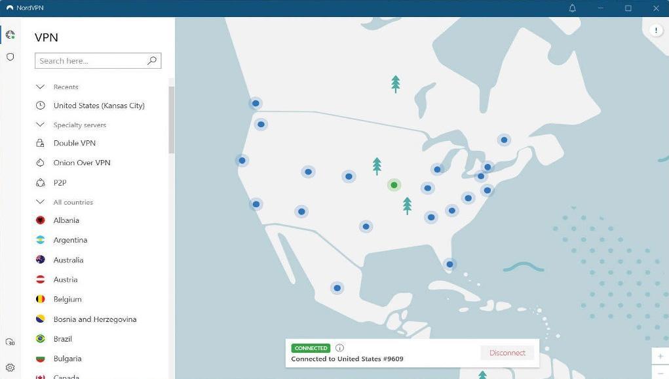Image resolution: width=669 pixels, height=379 pixels.
Task: Select the Montreal server dot in Canada
Action: [504, 140]
